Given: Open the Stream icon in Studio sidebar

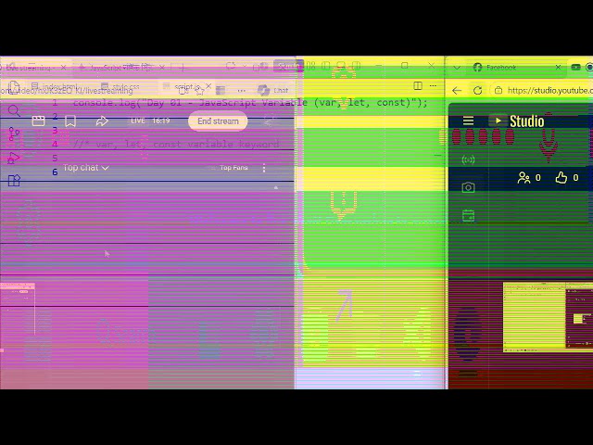Looking at the screenshot, I should point(468,160).
